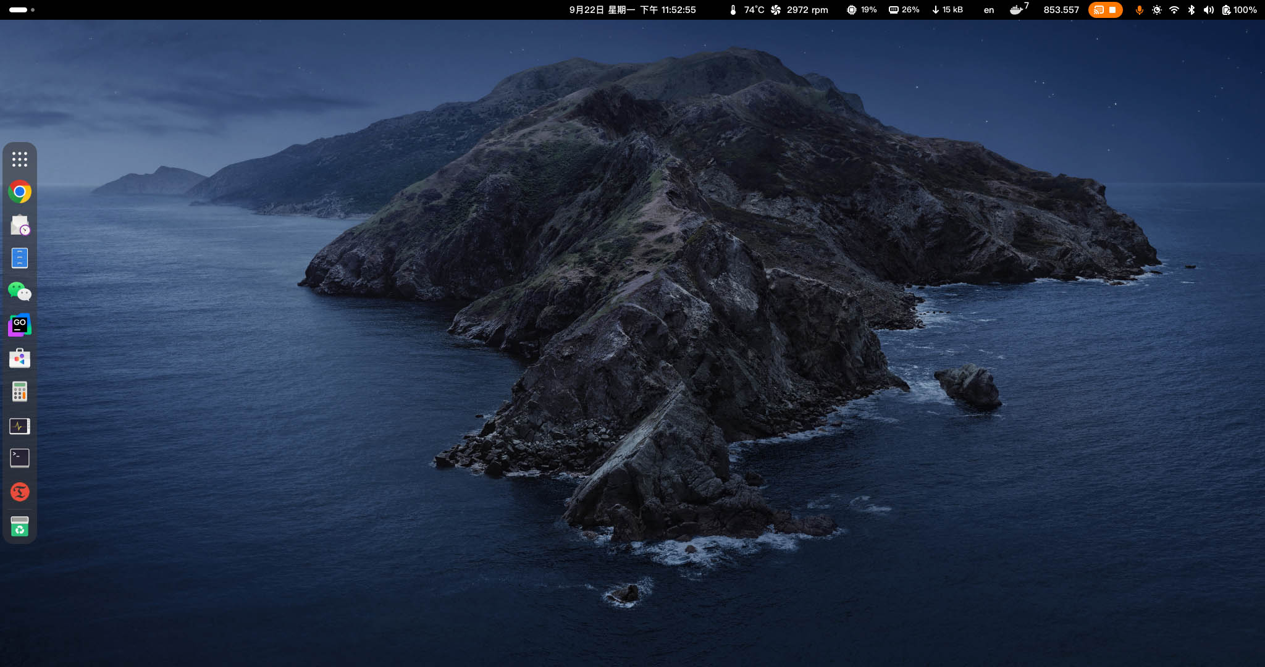
Task: Open the app launcher grid icon
Action: click(x=20, y=159)
